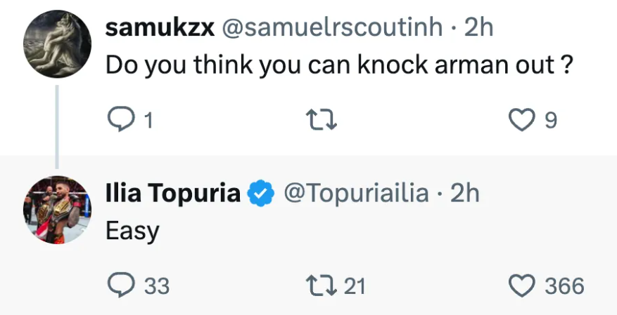Click the 33 replies count
The image size is (617, 315).
click(157, 286)
